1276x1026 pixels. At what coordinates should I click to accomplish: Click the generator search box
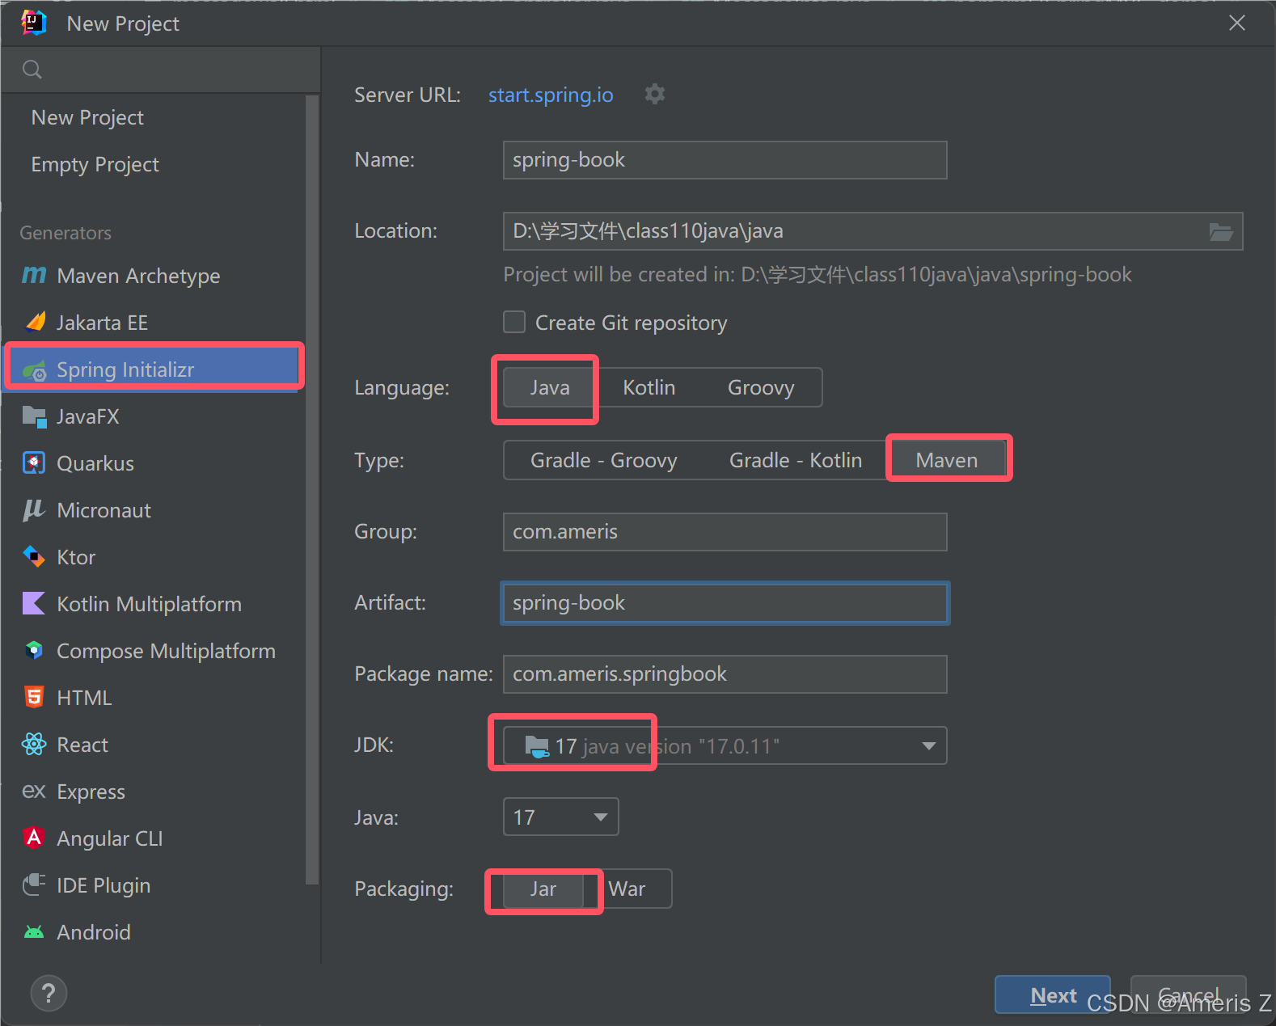[161, 70]
